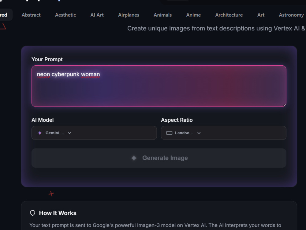Screen dimensions: 306x230
Task: Expand the Landscape aspect chevron
Action: [x=199, y=133]
